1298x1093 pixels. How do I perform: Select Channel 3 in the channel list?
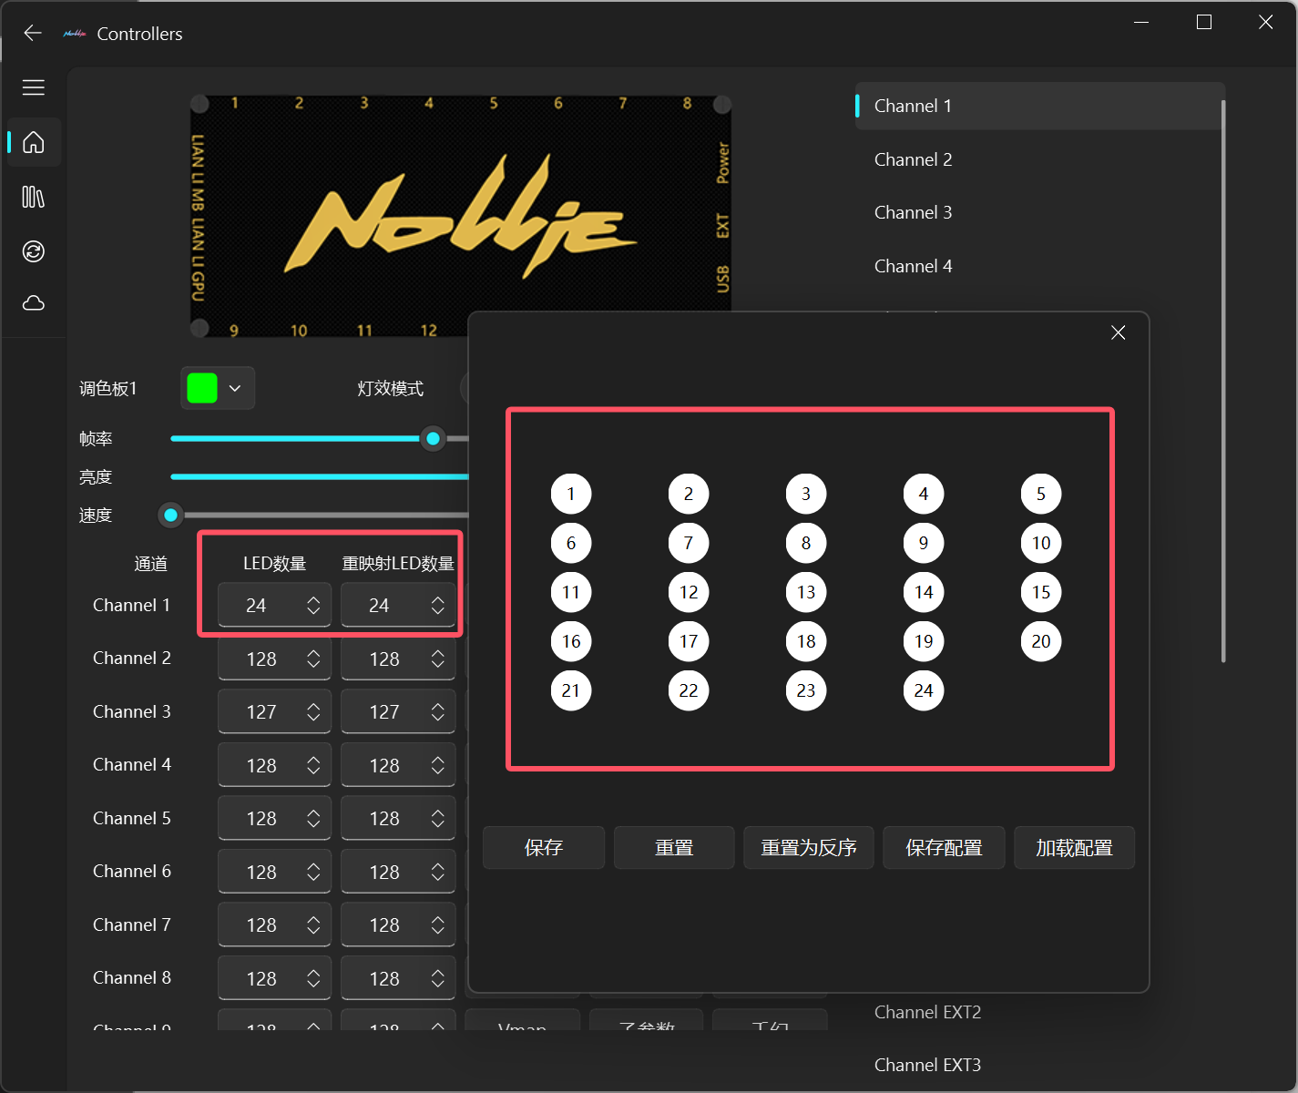pos(1038,212)
